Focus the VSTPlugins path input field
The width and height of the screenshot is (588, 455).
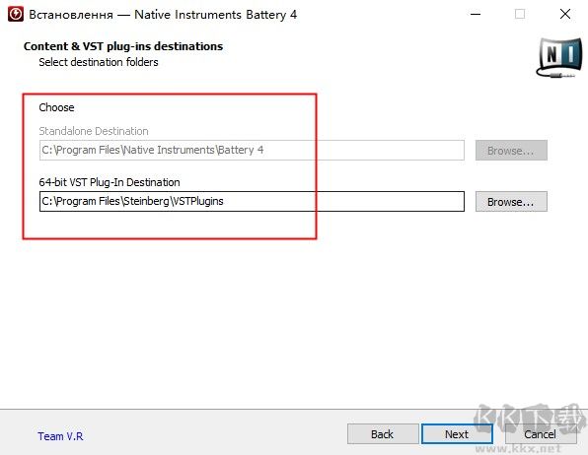(252, 202)
